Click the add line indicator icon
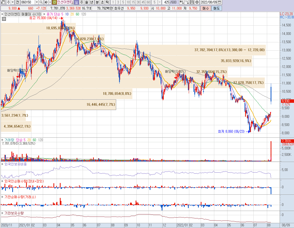 (187, 2)
